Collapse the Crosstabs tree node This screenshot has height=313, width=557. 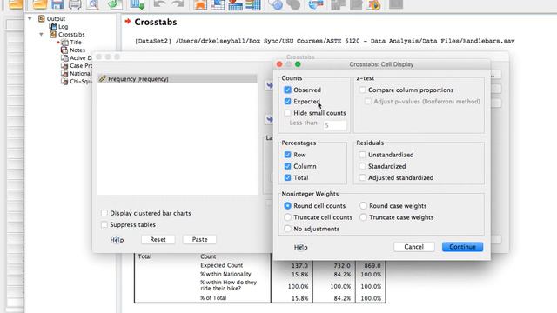pyautogui.click(x=41, y=35)
